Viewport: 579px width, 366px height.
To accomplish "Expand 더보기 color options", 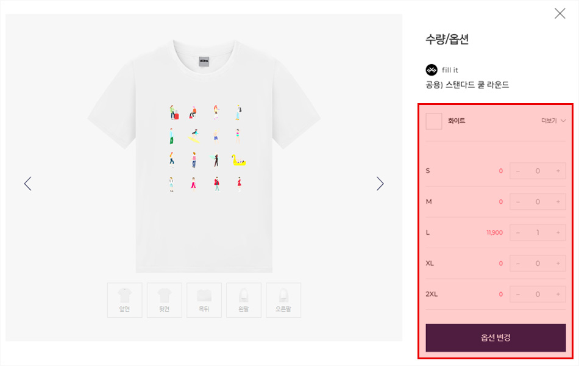I will 553,121.
